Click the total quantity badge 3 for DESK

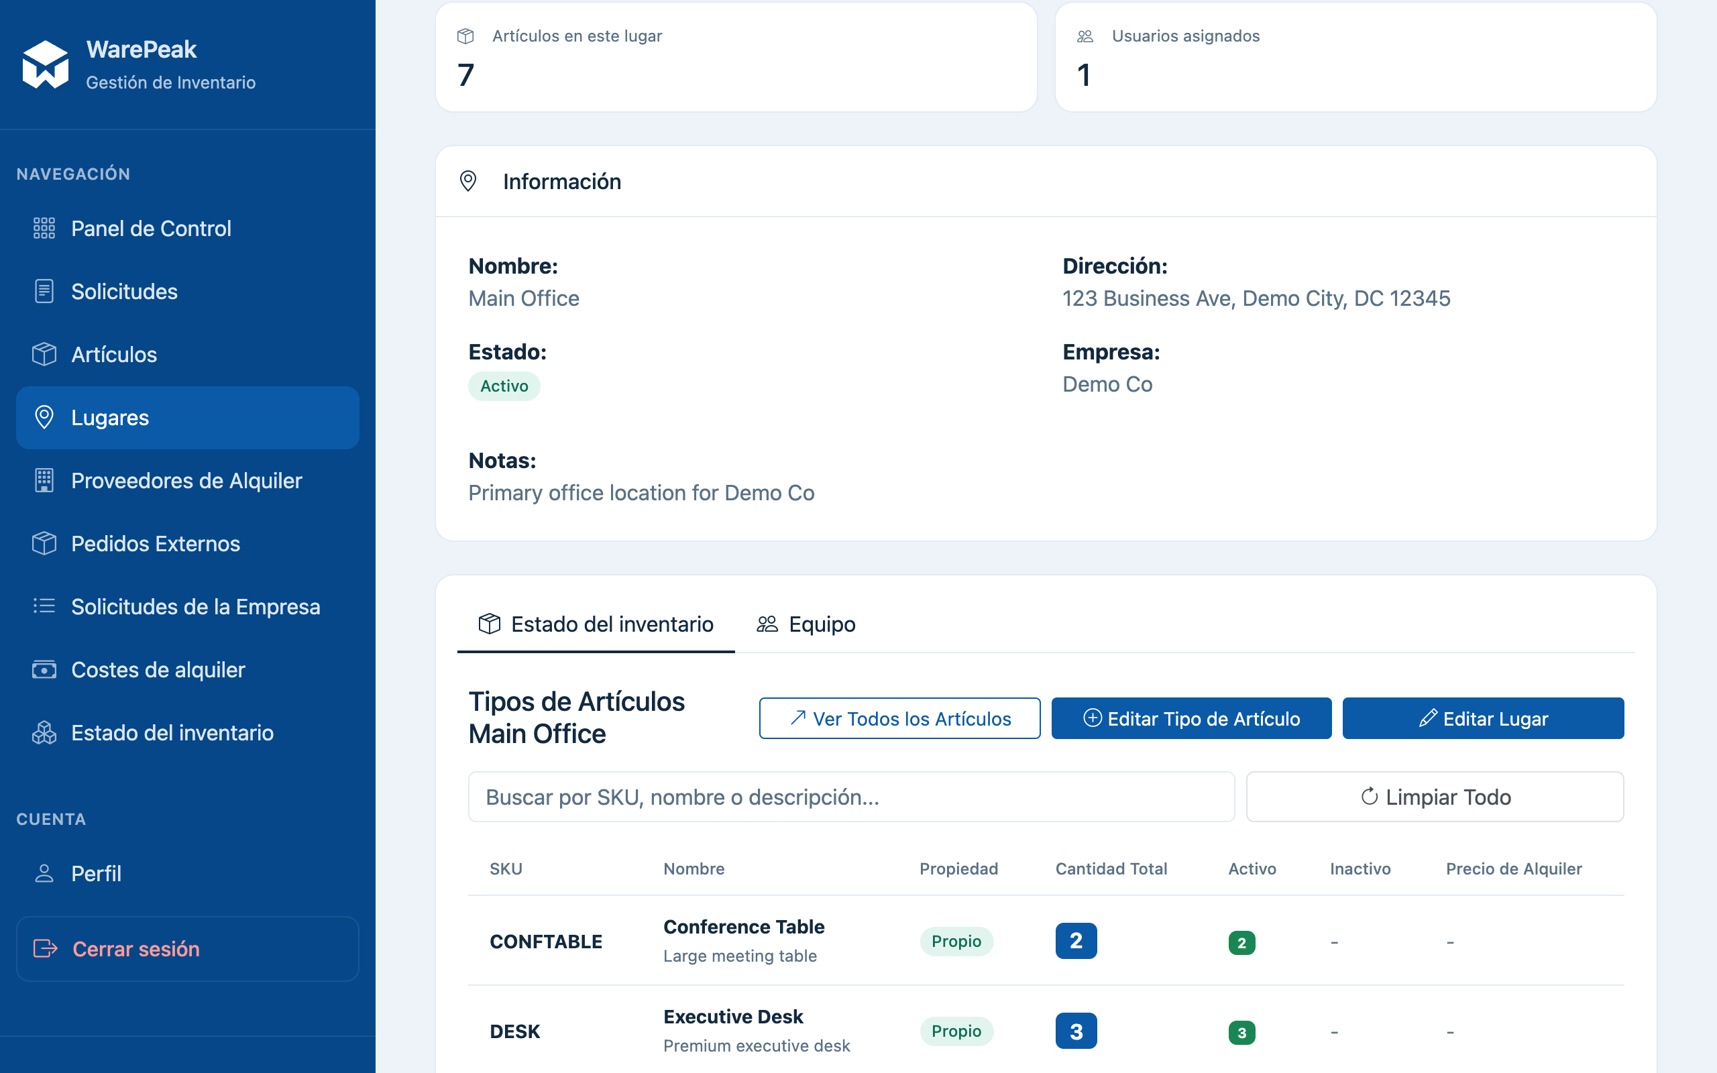(1076, 1031)
